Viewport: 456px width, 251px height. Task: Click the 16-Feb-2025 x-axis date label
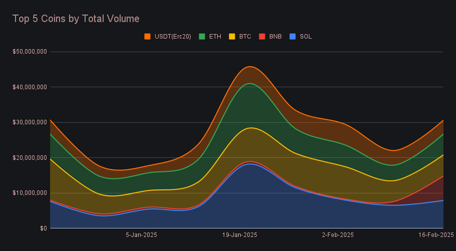point(435,235)
